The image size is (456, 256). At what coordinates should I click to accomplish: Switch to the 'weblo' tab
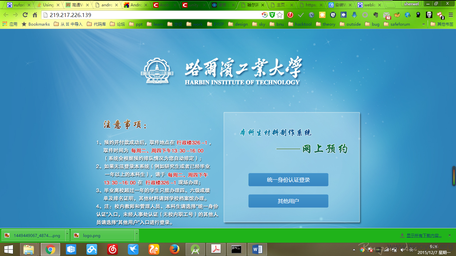(369, 5)
